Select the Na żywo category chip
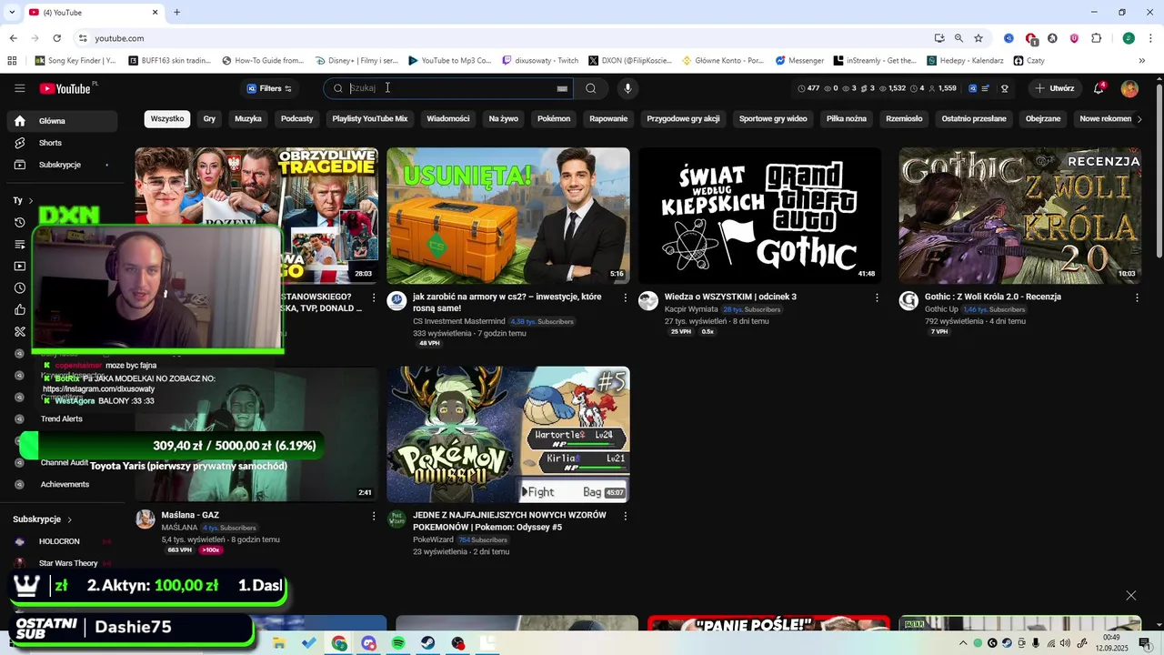This screenshot has height=655, width=1164. point(503,119)
